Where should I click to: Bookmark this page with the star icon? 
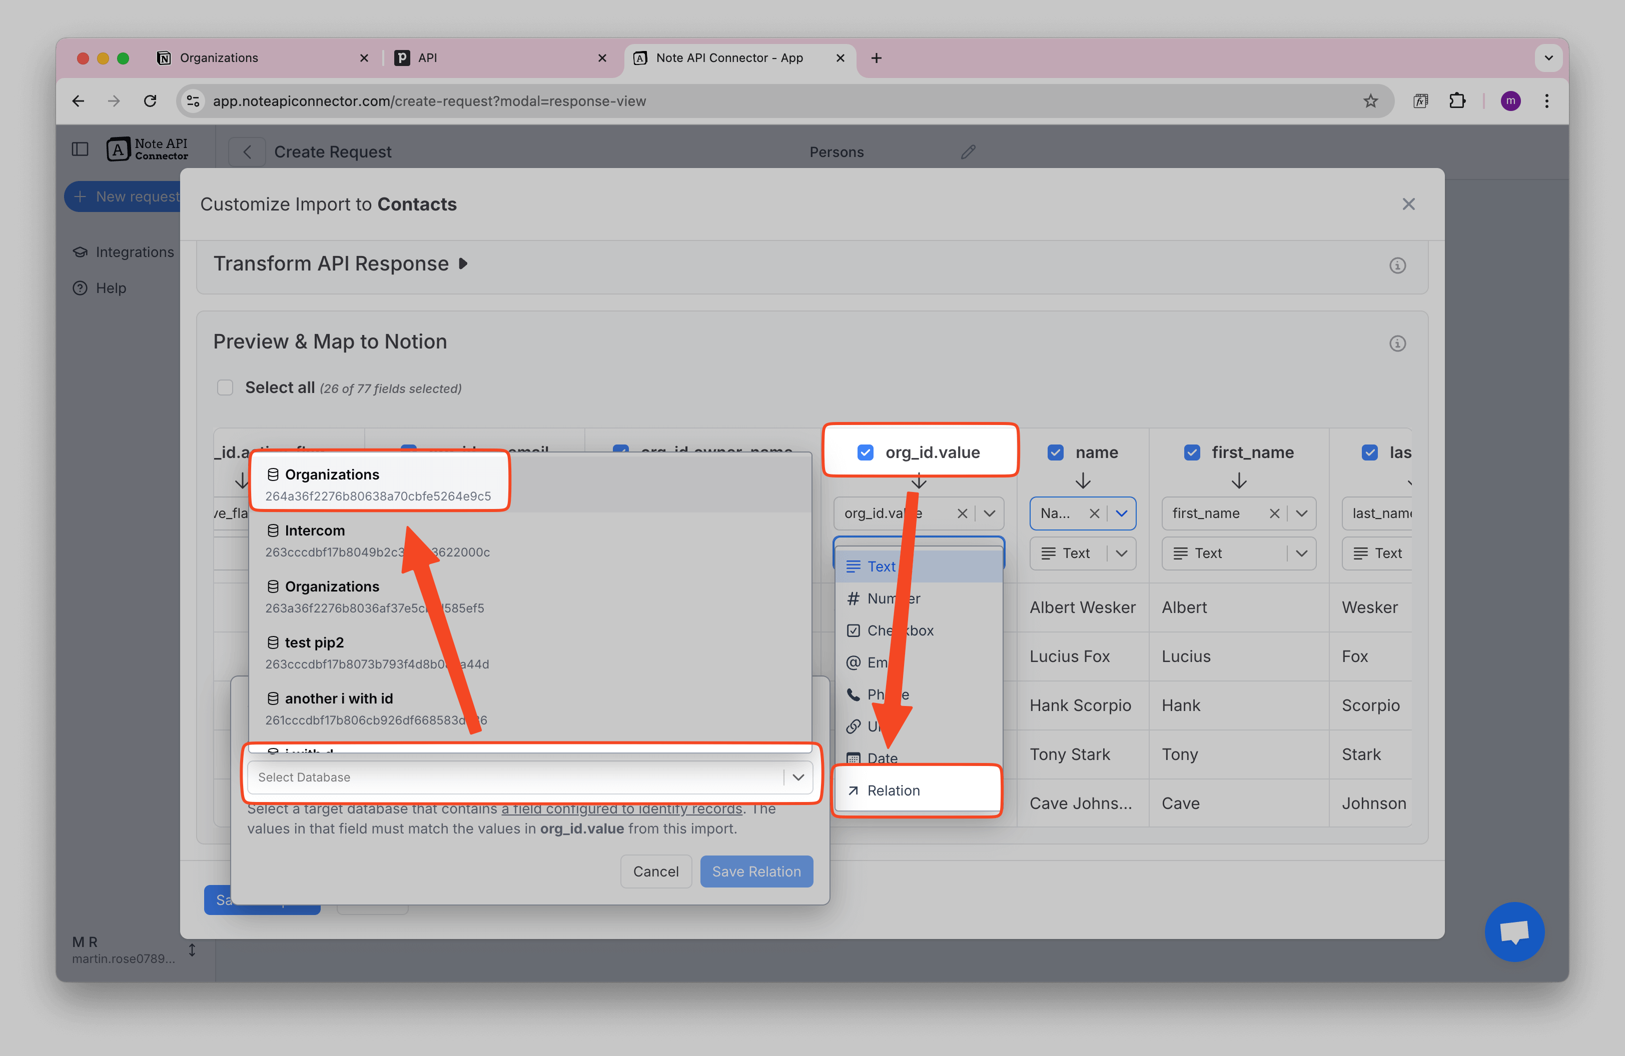(1370, 101)
